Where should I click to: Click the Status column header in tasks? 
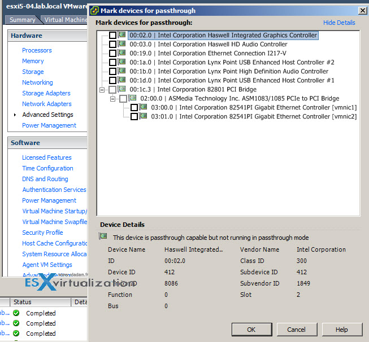(x=40, y=302)
